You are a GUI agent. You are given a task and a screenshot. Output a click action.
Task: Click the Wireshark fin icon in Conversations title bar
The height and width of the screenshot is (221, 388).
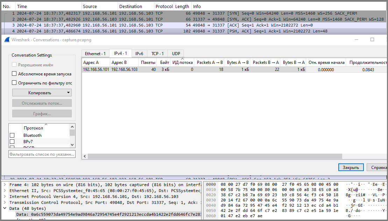click(7, 40)
